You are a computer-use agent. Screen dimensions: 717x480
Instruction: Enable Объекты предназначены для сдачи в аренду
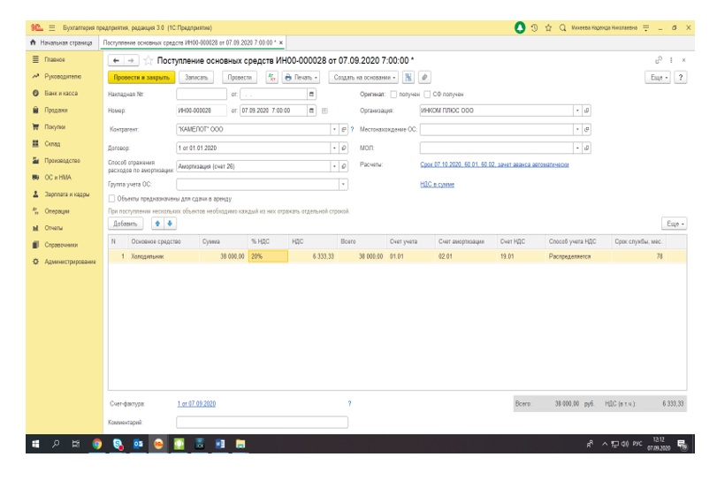coord(111,199)
